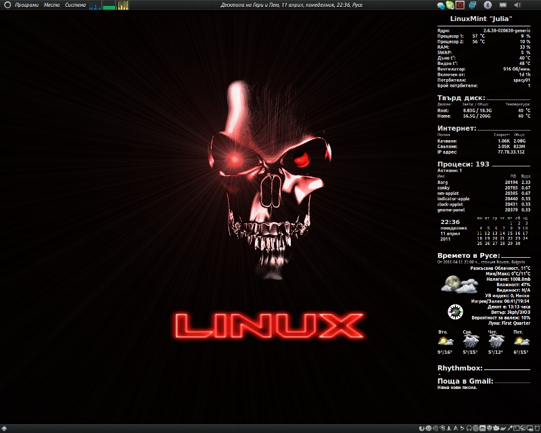Viewport: 541px width, 433px height.
Task: Click the nm-applet process row
Action: (x=484, y=193)
